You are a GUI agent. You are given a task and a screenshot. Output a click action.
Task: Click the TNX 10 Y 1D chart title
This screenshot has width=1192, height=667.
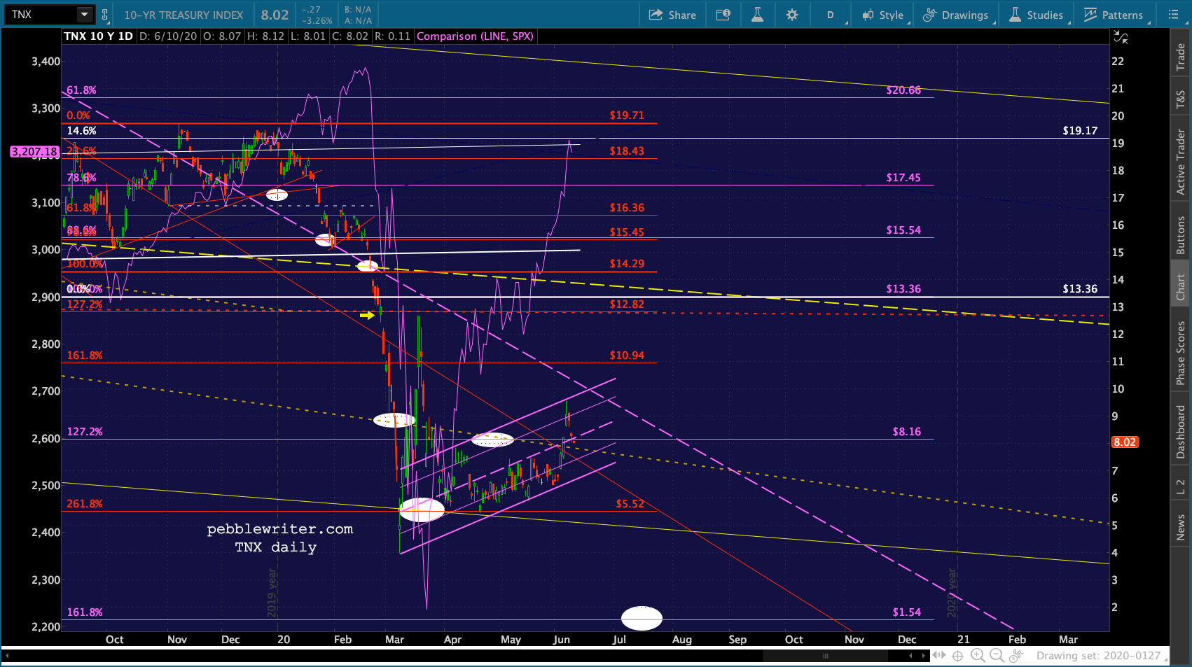[98, 36]
